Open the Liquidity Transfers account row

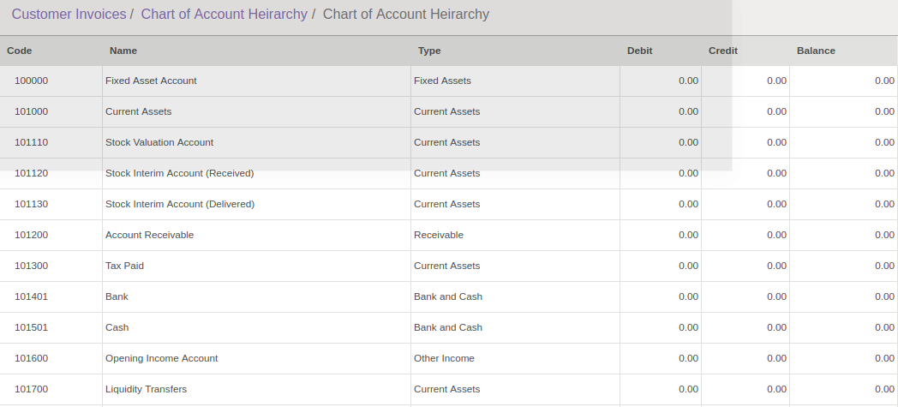pyautogui.click(x=146, y=389)
